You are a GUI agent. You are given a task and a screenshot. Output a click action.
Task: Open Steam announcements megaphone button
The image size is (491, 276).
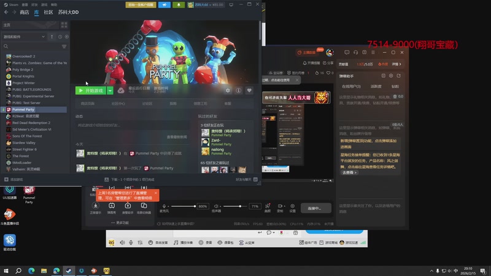coord(164,5)
